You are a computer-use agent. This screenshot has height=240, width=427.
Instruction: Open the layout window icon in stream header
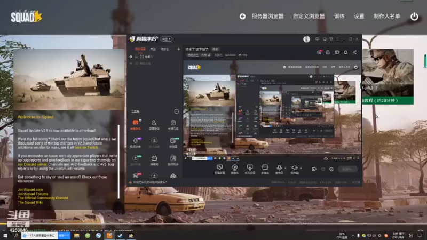337,52
